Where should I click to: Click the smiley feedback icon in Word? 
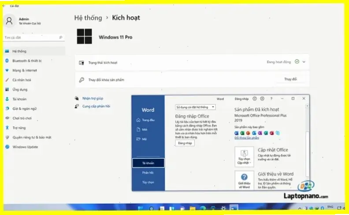tap(256, 99)
